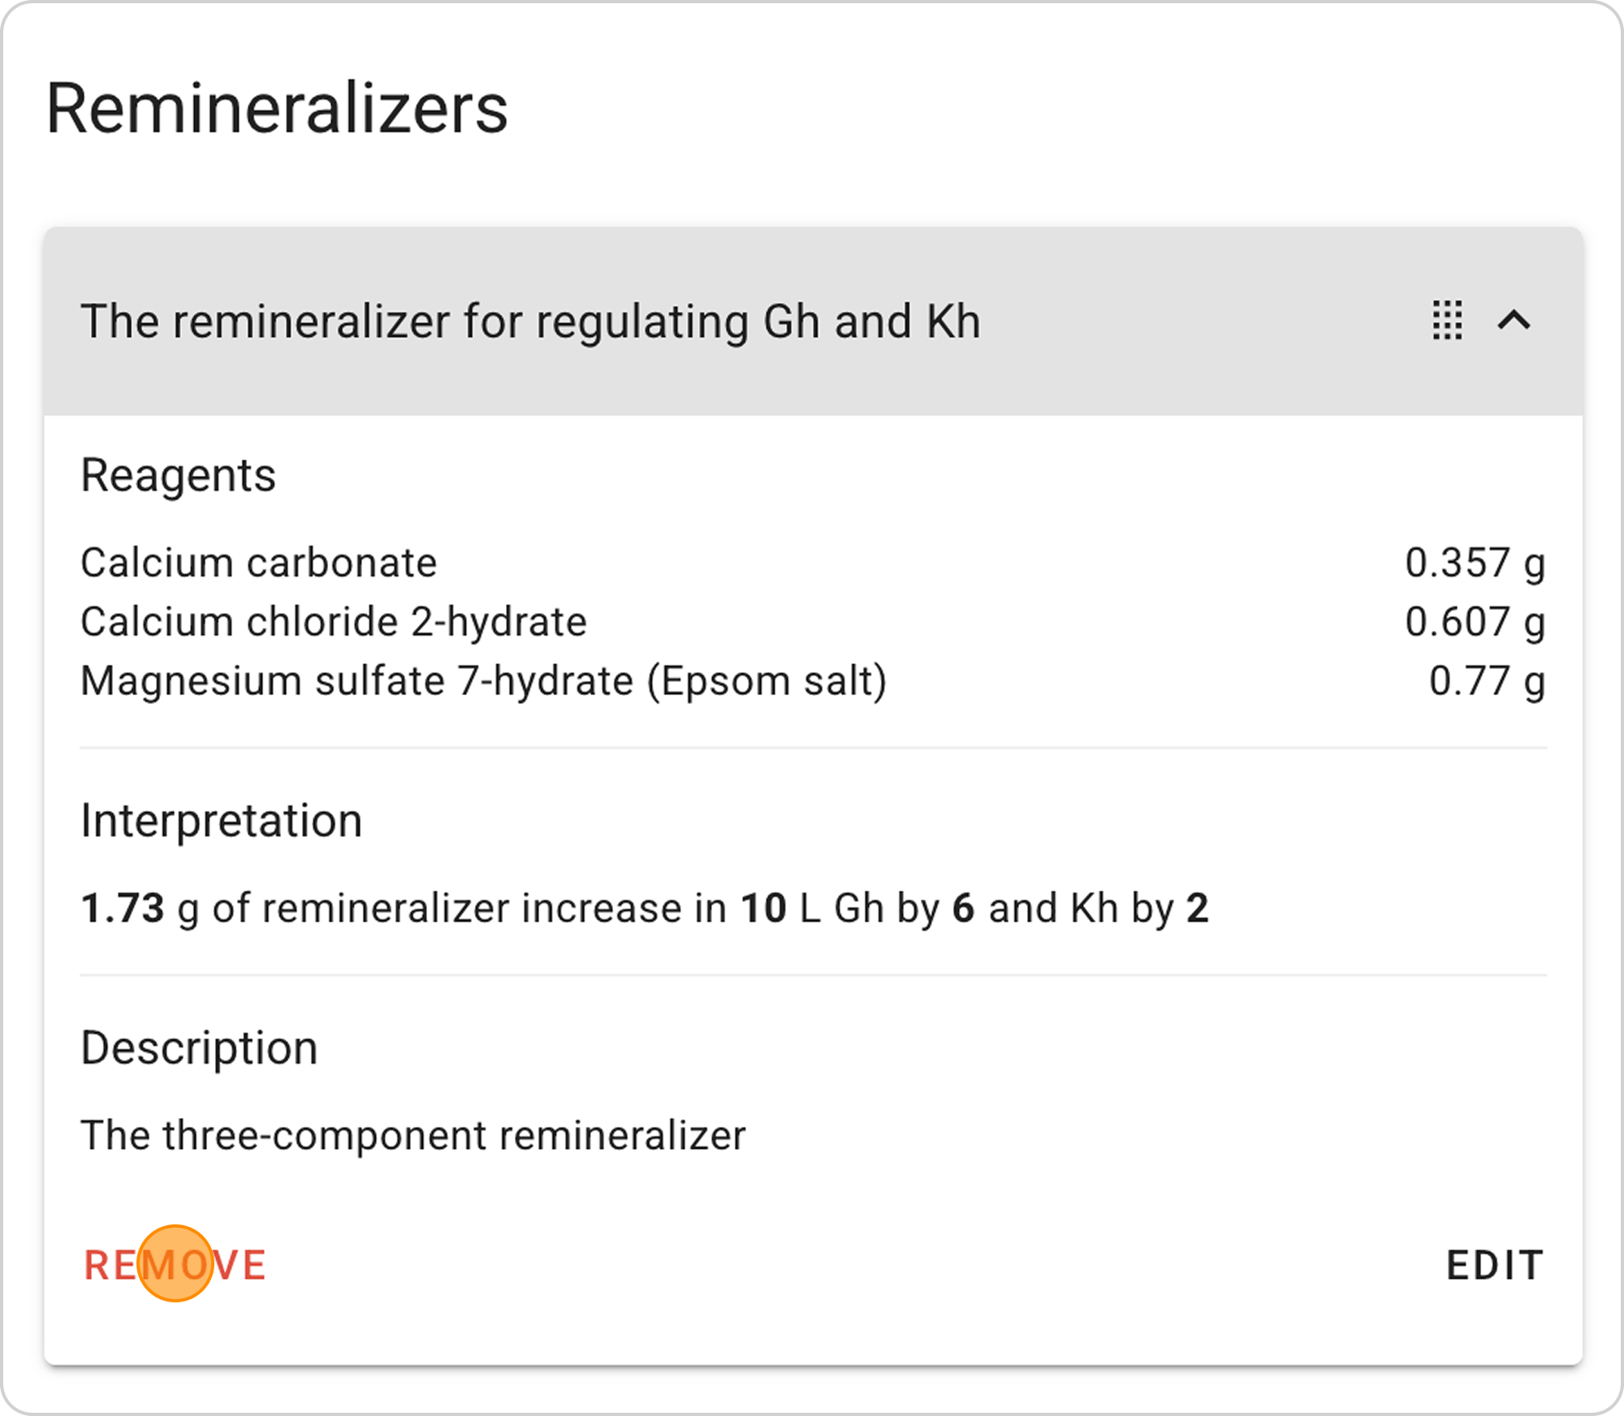Click the Reagents section heading

[178, 475]
